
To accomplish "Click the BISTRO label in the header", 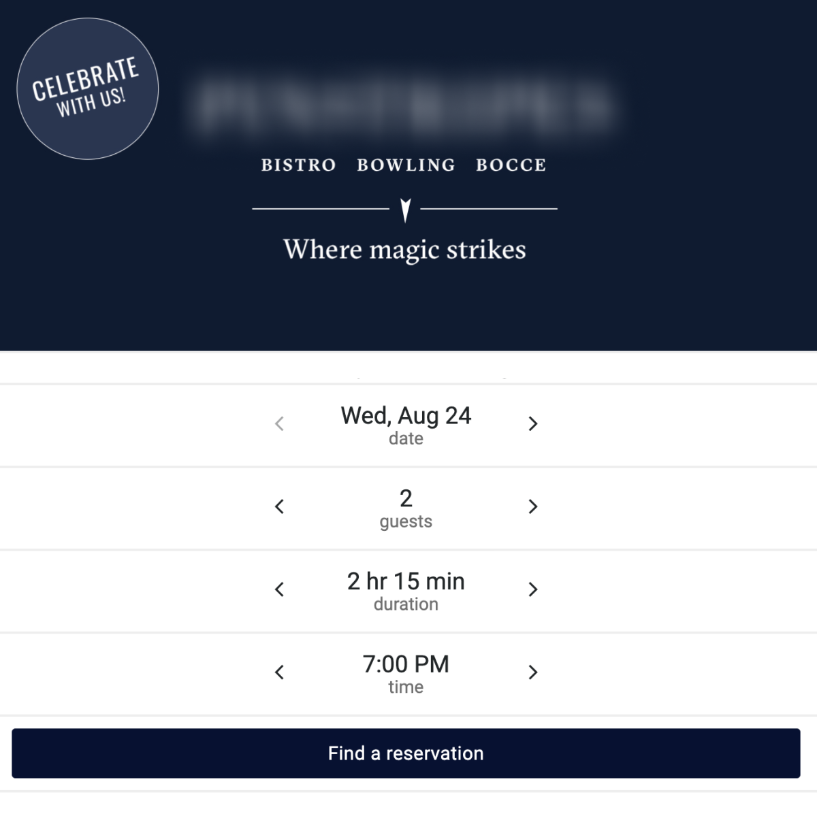I will [x=298, y=165].
